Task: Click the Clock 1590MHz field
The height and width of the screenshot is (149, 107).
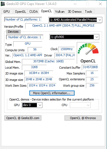Action: 67,49
